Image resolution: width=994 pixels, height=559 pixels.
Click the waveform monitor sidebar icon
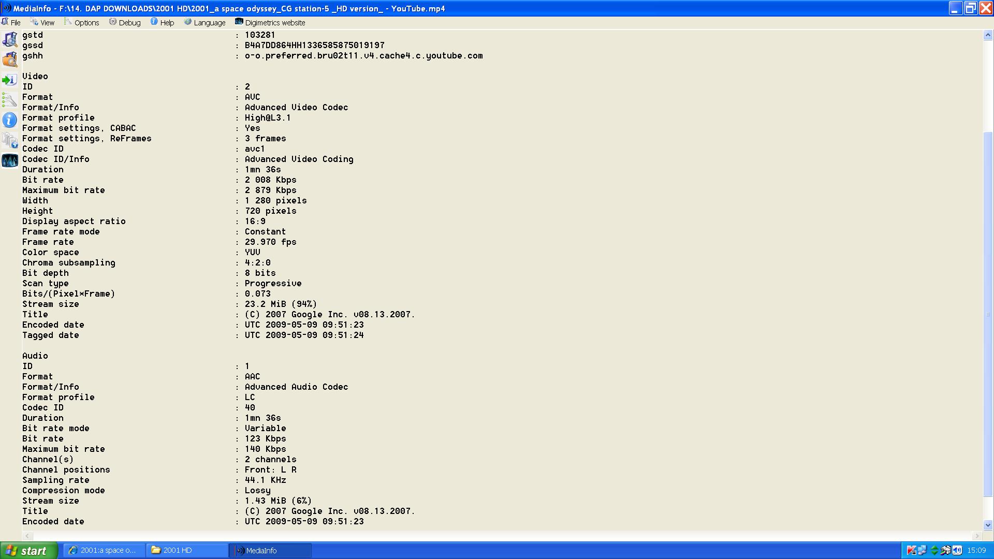(x=10, y=160)
